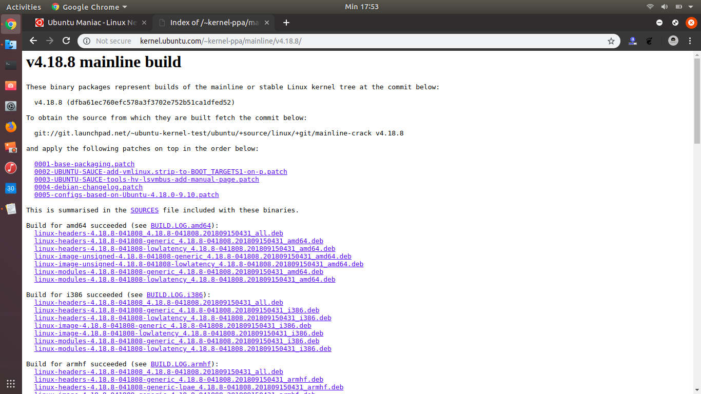Click the battery indicator in top bar
This screenshot has width=701, height=394.
pos(679,7)
